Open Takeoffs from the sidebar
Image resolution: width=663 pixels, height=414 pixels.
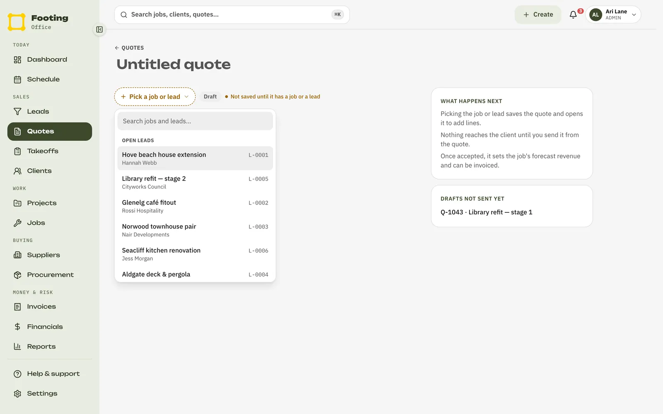50,151
